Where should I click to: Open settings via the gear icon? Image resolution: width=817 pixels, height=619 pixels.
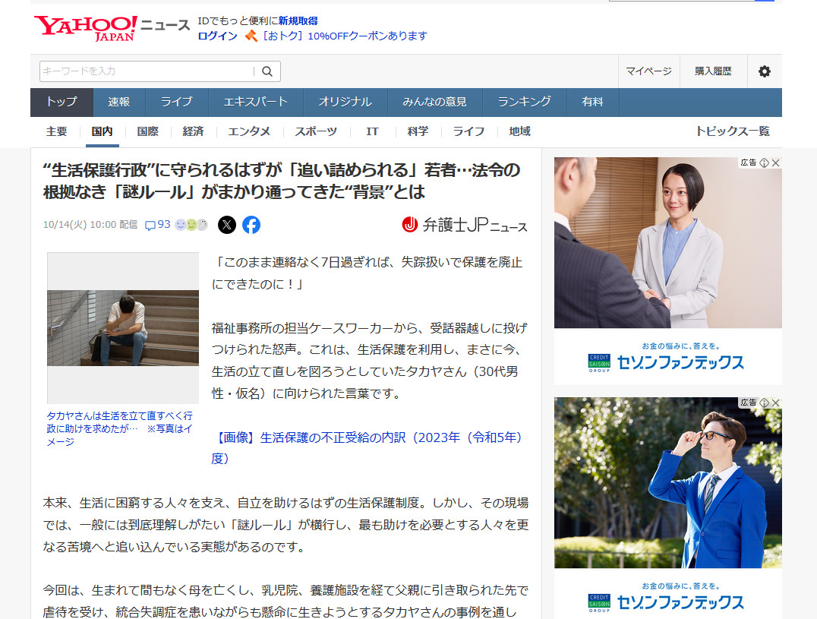point(764,71)
